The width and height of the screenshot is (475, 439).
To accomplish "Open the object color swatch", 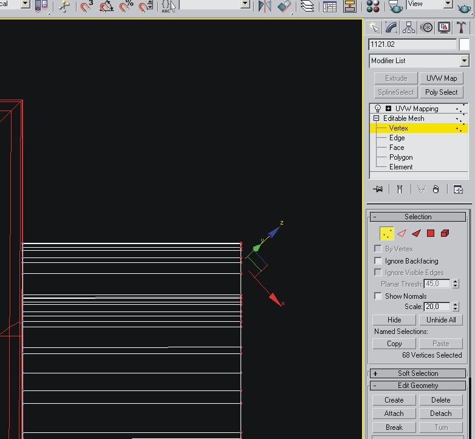I will [464, 44].
